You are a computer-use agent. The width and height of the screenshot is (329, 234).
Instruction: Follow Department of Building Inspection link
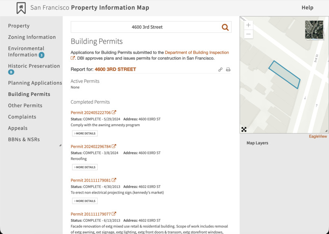(x=197, y=52)
